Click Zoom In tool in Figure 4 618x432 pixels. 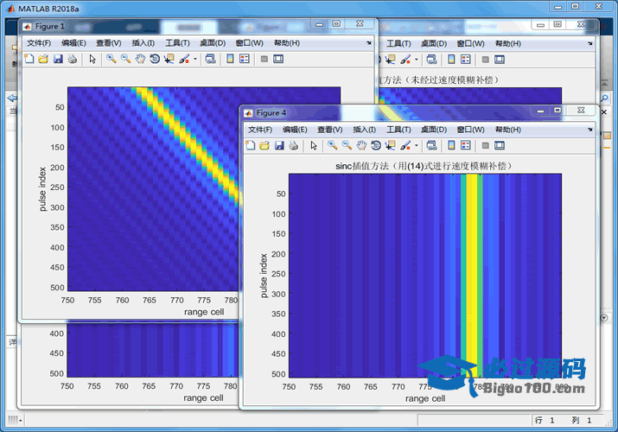tap(333, 145)
